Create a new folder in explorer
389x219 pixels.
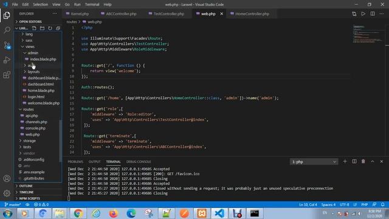pos(42,29)
